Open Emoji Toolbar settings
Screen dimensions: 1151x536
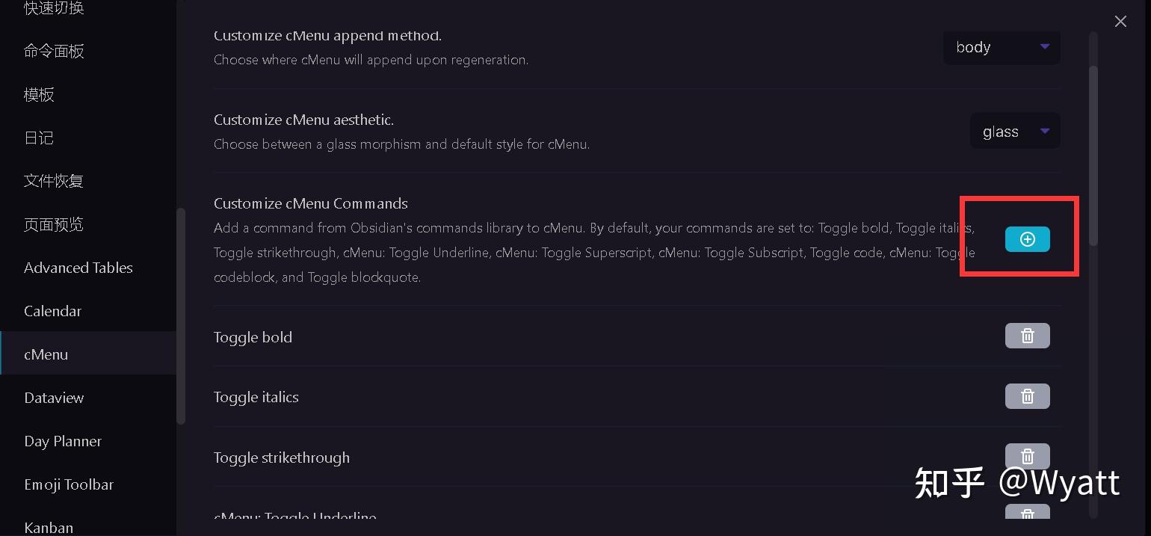click(x=69, y=484)
